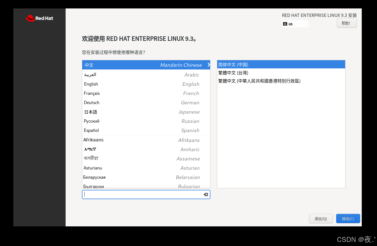The width and height of the screenshot is (377, 246).
Task: Choose 繁體中文 Hong Kong locale
Action: (281, 81)
